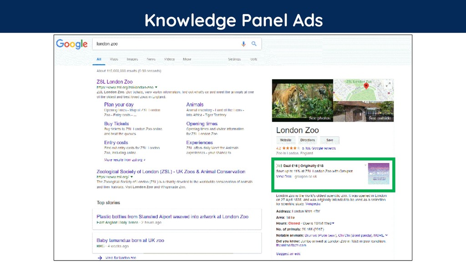Click the Directions button
This screenshot has width=466, height=262.
308,140
